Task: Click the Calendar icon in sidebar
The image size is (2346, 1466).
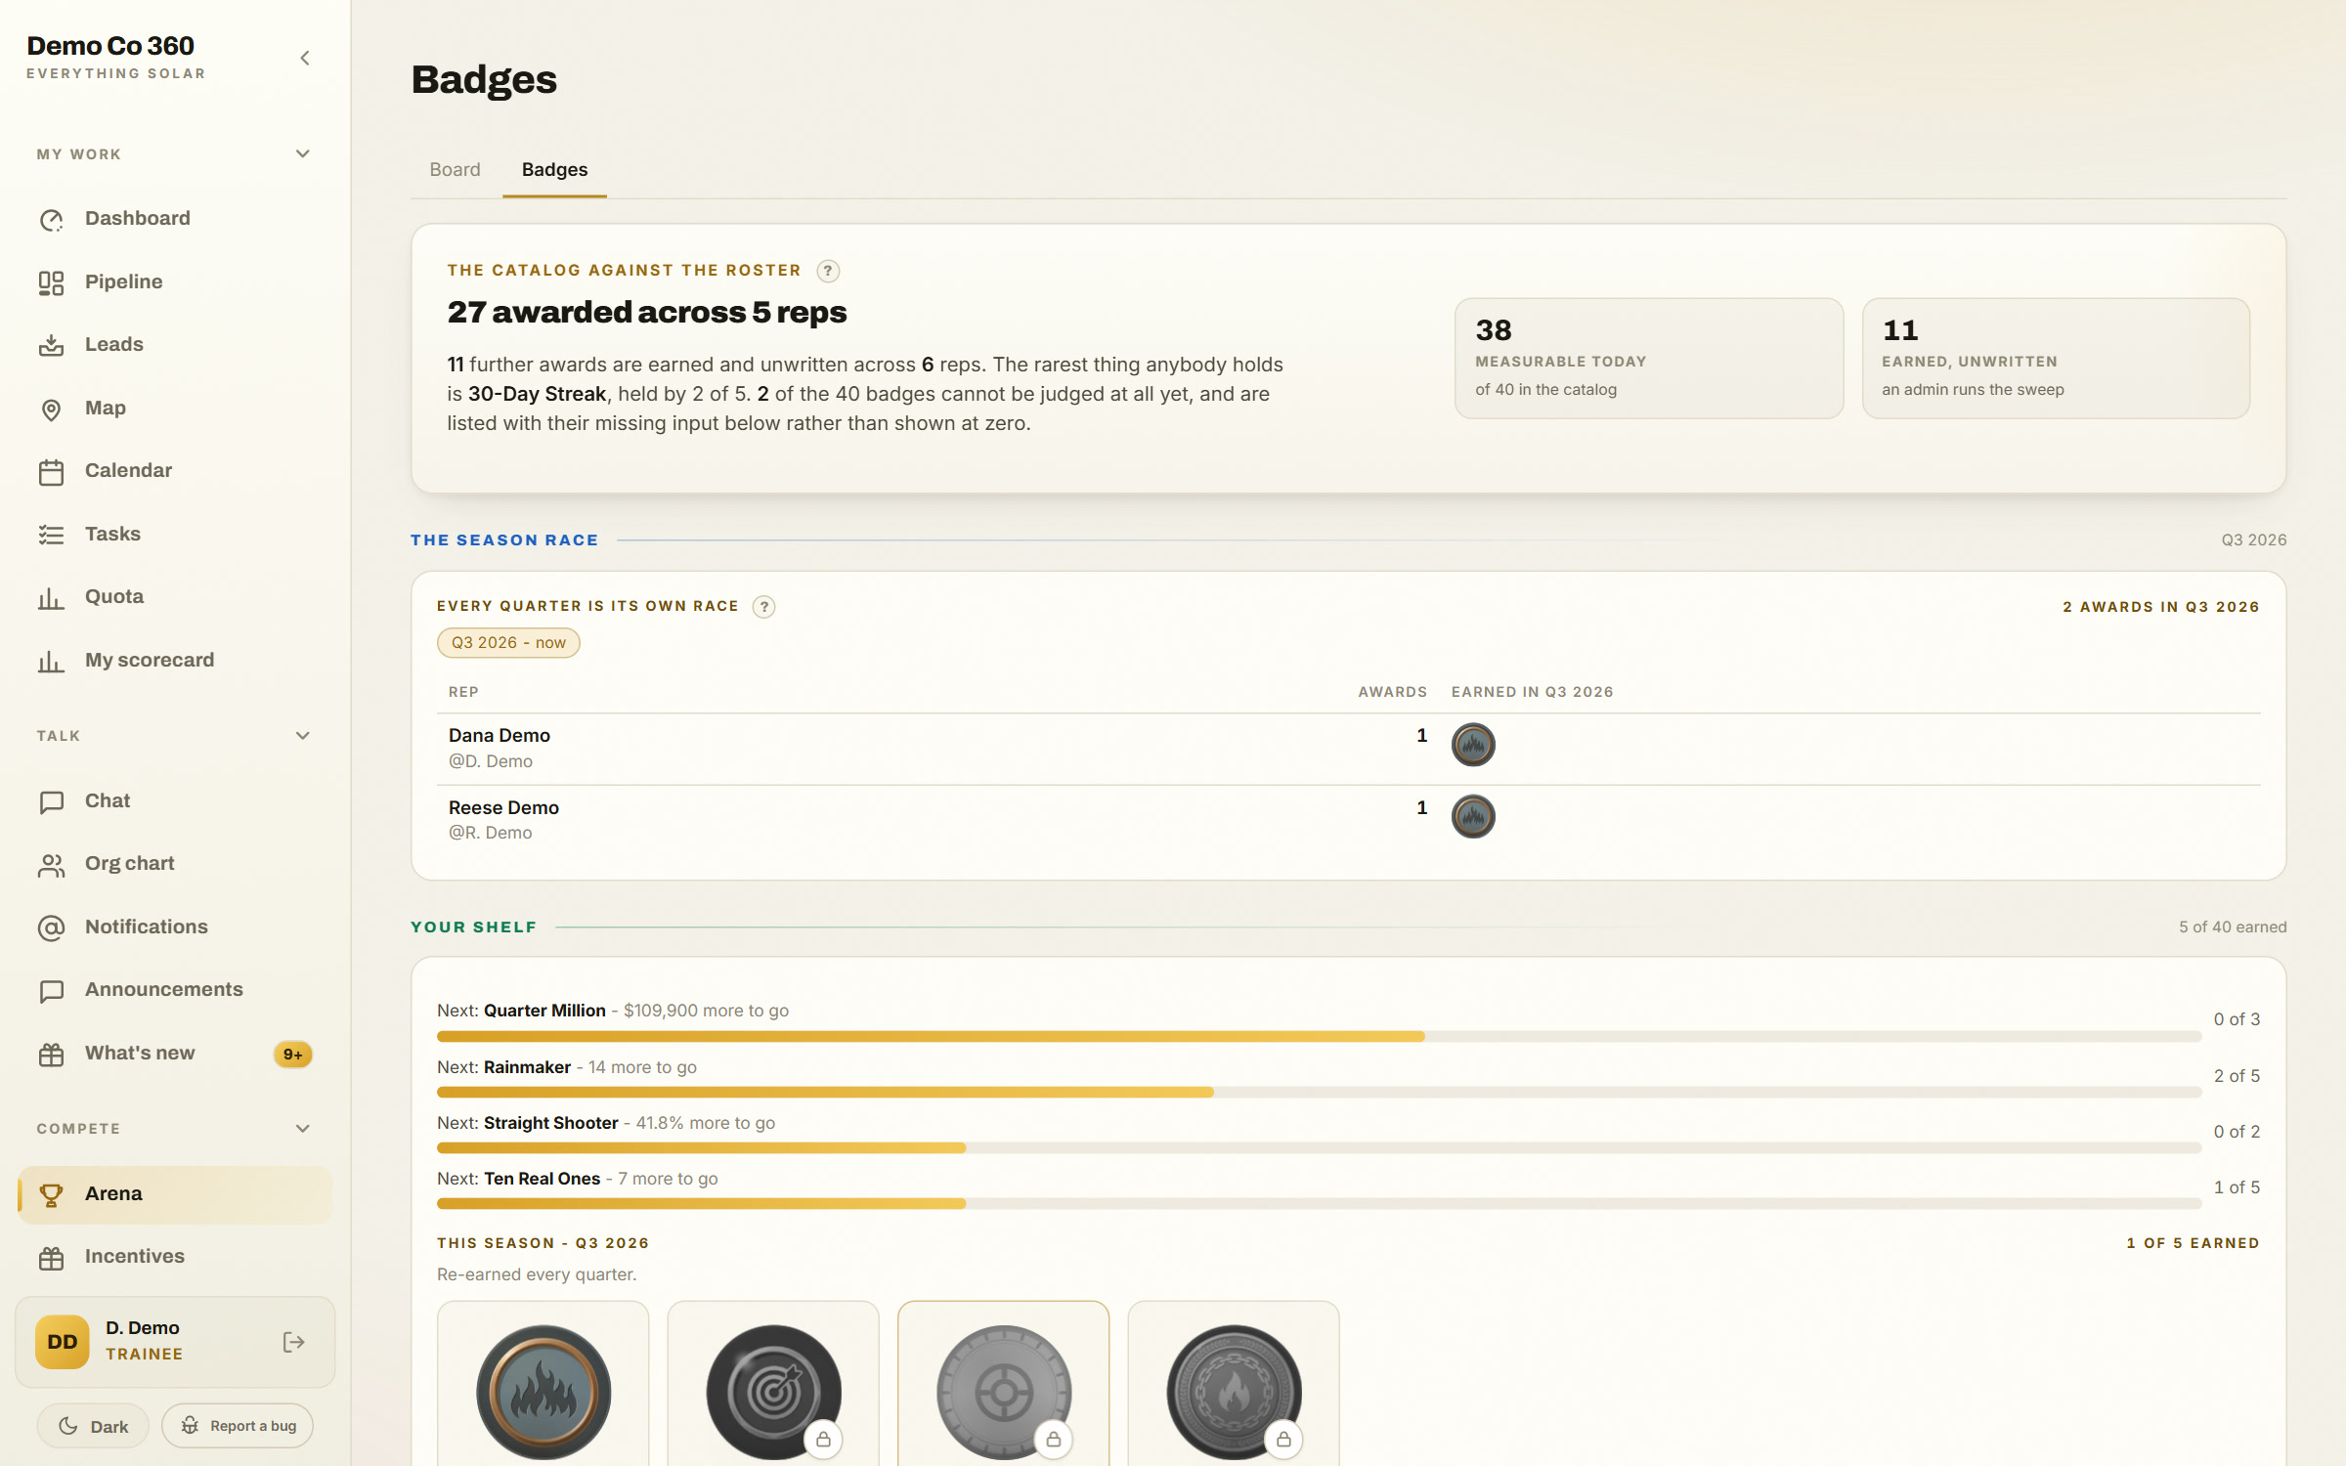Action: point(51,471)
